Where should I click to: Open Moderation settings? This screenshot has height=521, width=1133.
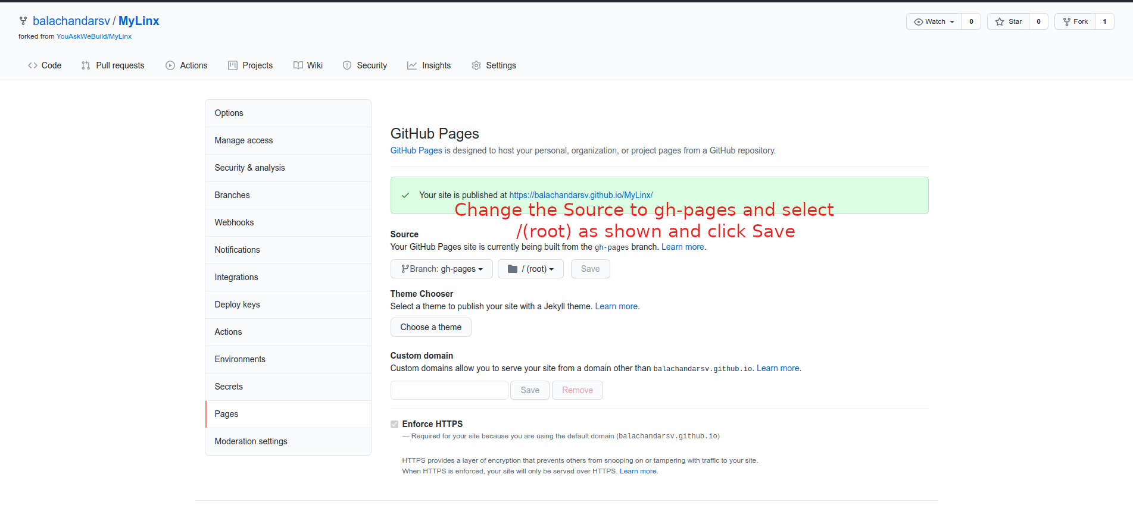(288, 441)
